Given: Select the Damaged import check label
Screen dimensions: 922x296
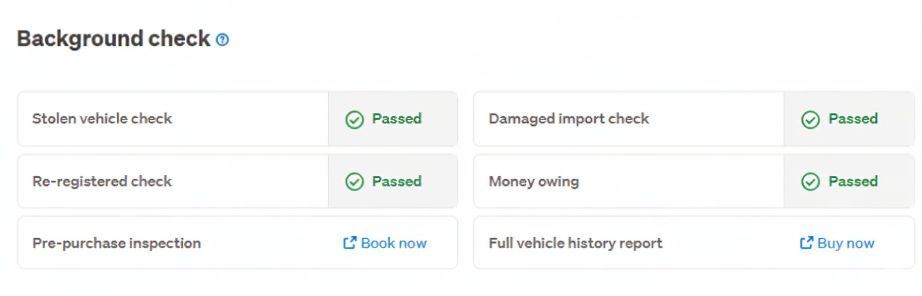Looking at the screenshot, I should click(569, 119).
